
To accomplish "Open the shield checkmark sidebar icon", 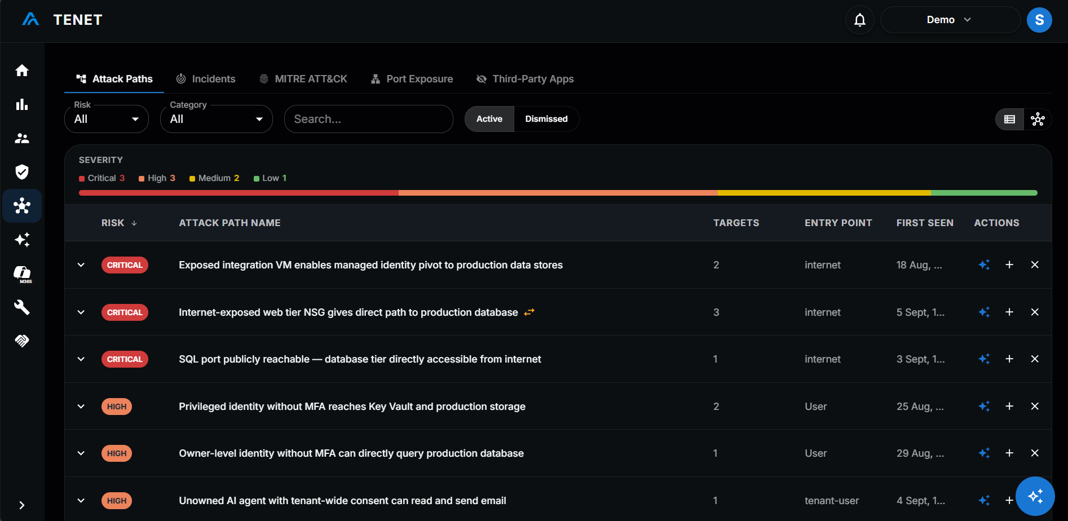I will point(22,172).
